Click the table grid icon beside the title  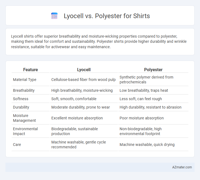[54, 16]
